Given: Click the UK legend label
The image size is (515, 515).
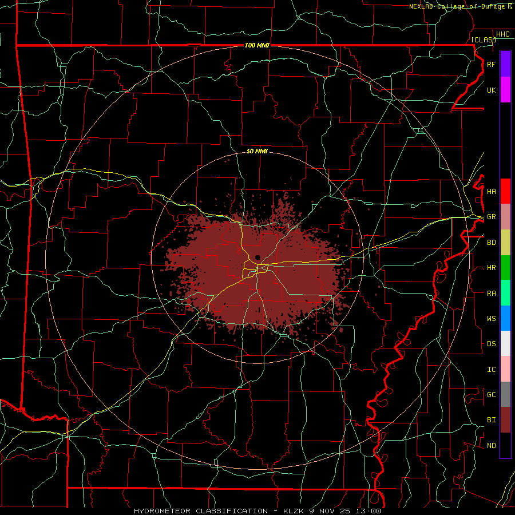Looking at the screenshot, I should [491, 90].
